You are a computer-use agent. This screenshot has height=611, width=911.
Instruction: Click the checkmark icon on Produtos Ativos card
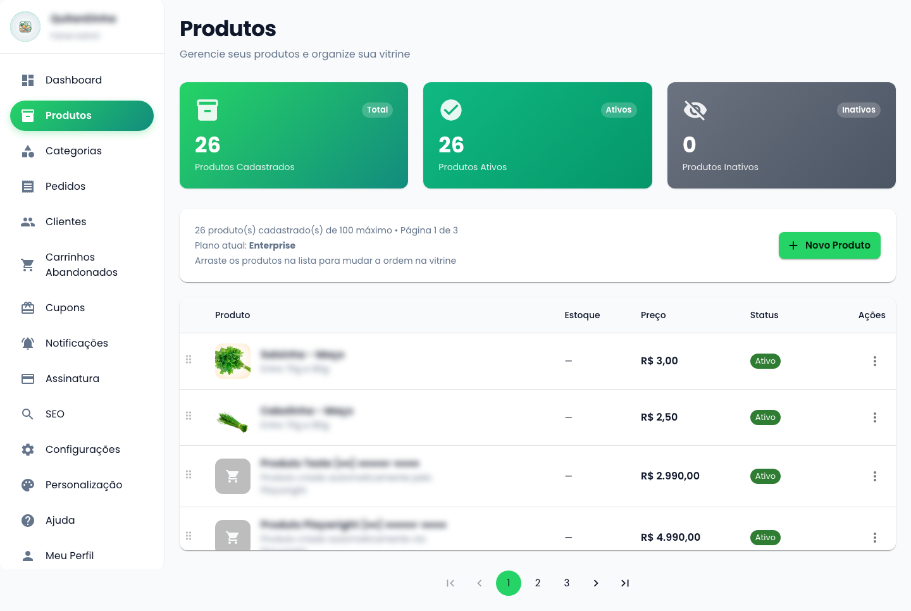click(x=450, y=109)
